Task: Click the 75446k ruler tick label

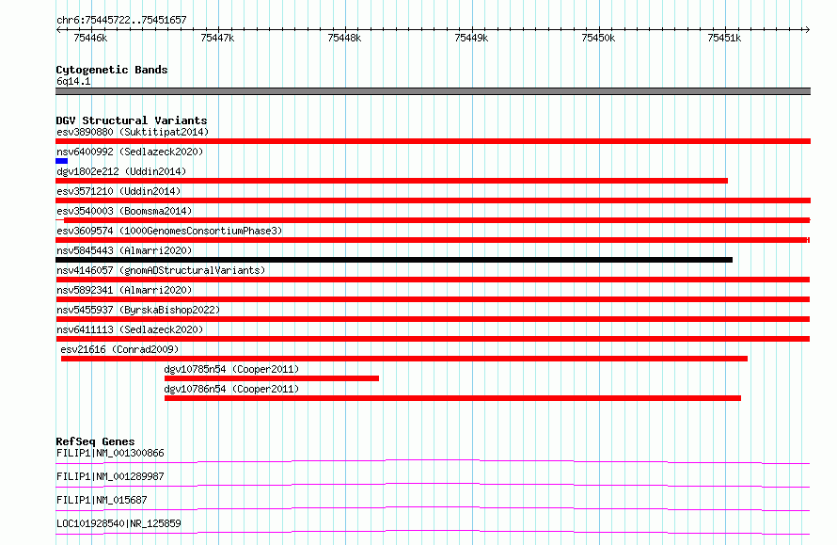Action: tap(90, 38)
